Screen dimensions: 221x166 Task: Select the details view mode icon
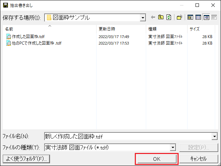coord(206,17)
